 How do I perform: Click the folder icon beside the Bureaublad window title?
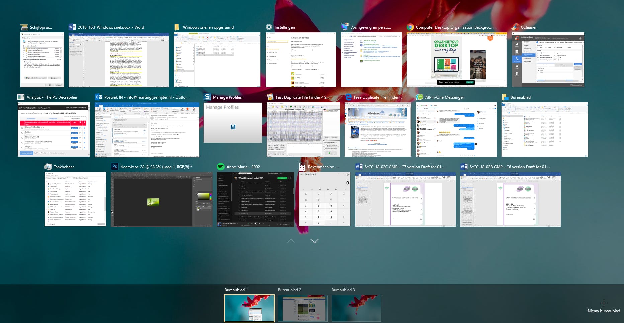(505, 97)
